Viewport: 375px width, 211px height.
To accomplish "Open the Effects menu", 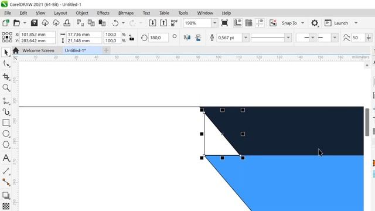I will (103, 13).
